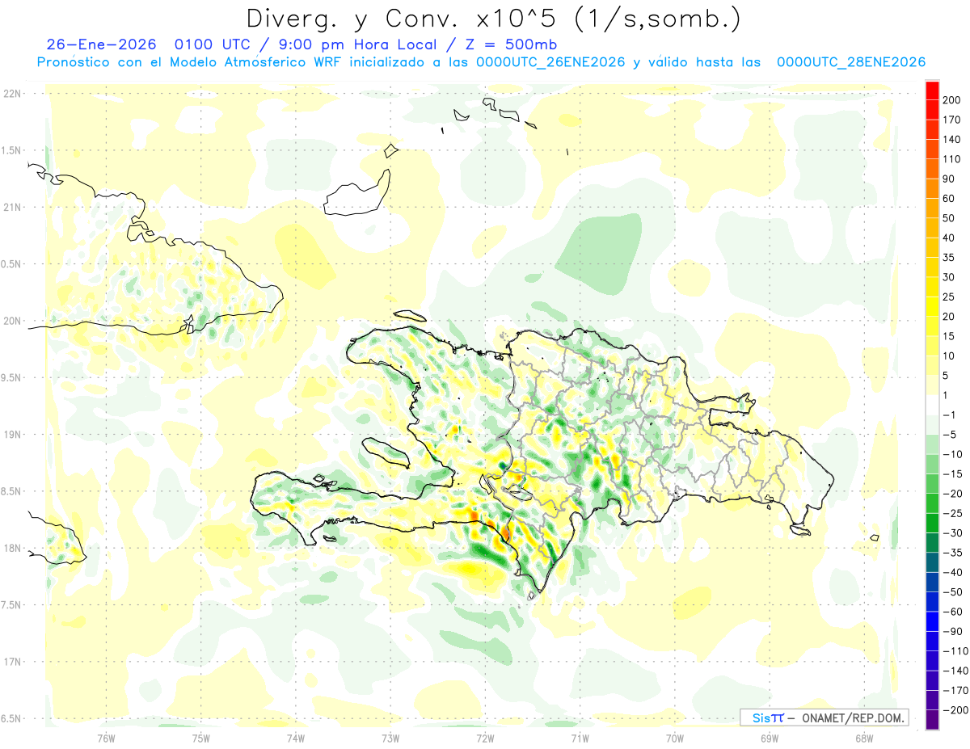Click the "68W" longitude axis label

[864, 738]
